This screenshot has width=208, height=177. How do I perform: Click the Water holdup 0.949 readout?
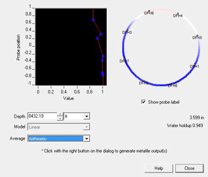click(x=185, y=125)
